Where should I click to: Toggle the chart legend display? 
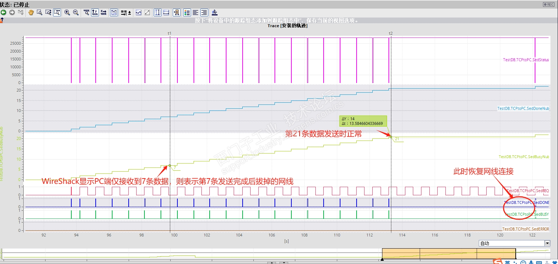[x=187, y=13]
